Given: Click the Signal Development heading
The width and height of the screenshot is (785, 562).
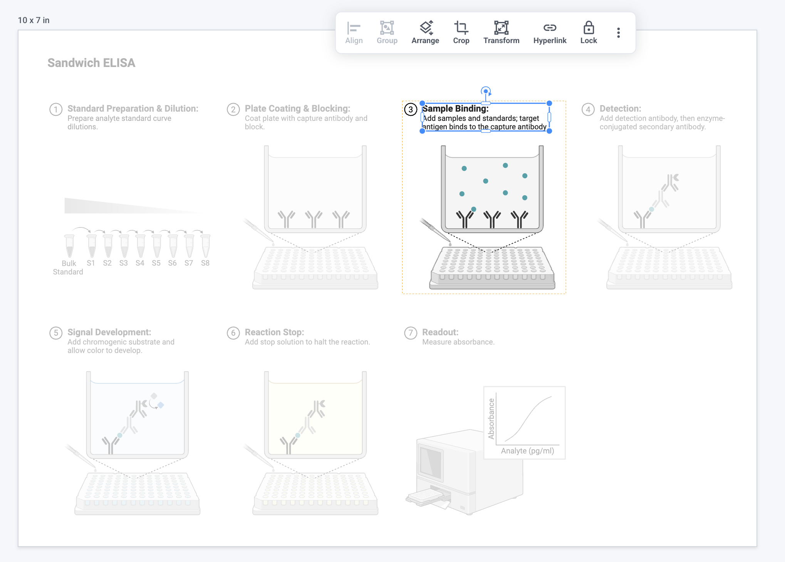Looking at the screenshot, I should (109, 332).
